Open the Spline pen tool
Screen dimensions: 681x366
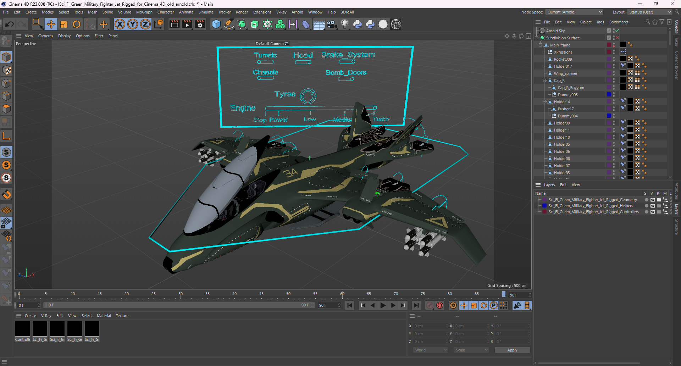[229, 24]
